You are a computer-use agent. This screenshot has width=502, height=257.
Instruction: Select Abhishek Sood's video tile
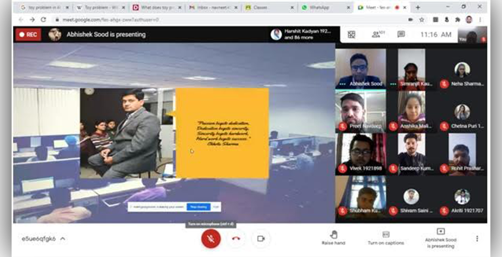[x=360, y=69]
